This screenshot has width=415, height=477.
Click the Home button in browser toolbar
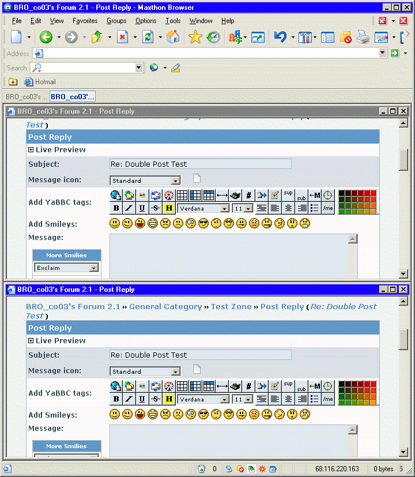point(172,37)
